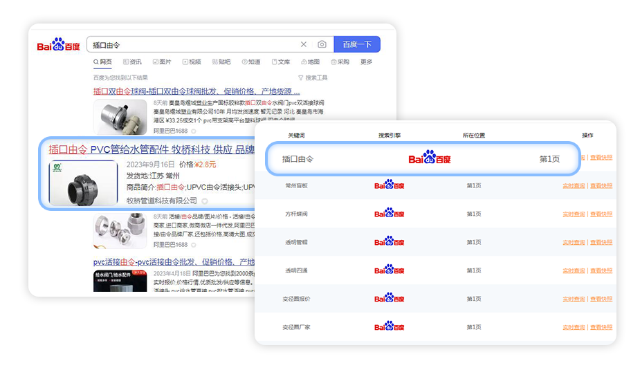Click 实时查询 for 透明四通
Screen dimensions: 640x370
[x=574, y=270]
